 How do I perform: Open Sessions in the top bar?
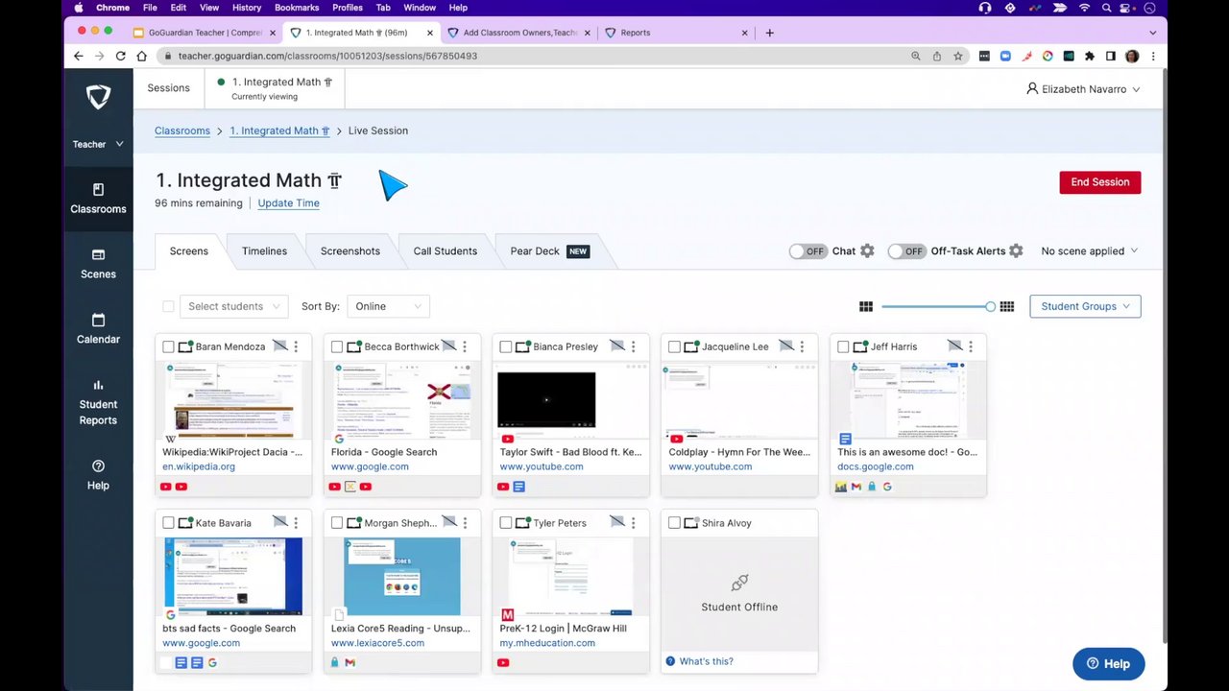point(168,88)
